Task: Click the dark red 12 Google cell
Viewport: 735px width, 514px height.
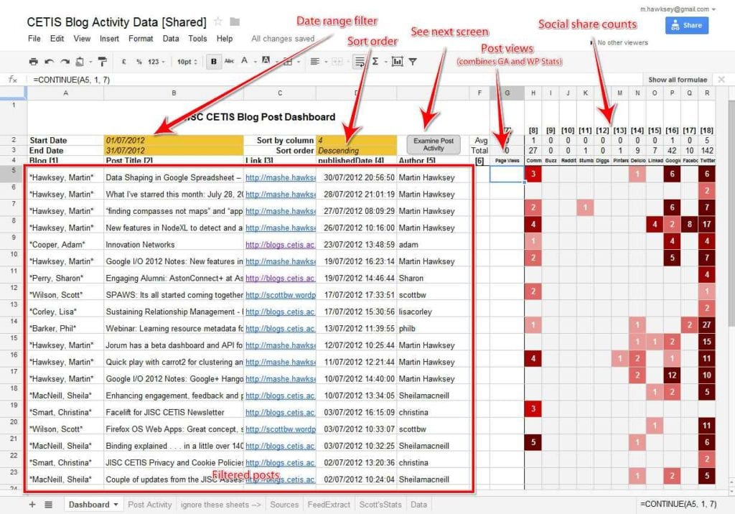Action: click(672, 375)
